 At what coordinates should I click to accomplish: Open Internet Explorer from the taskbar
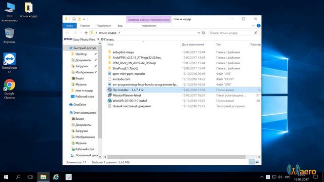(x=56, y=177)
